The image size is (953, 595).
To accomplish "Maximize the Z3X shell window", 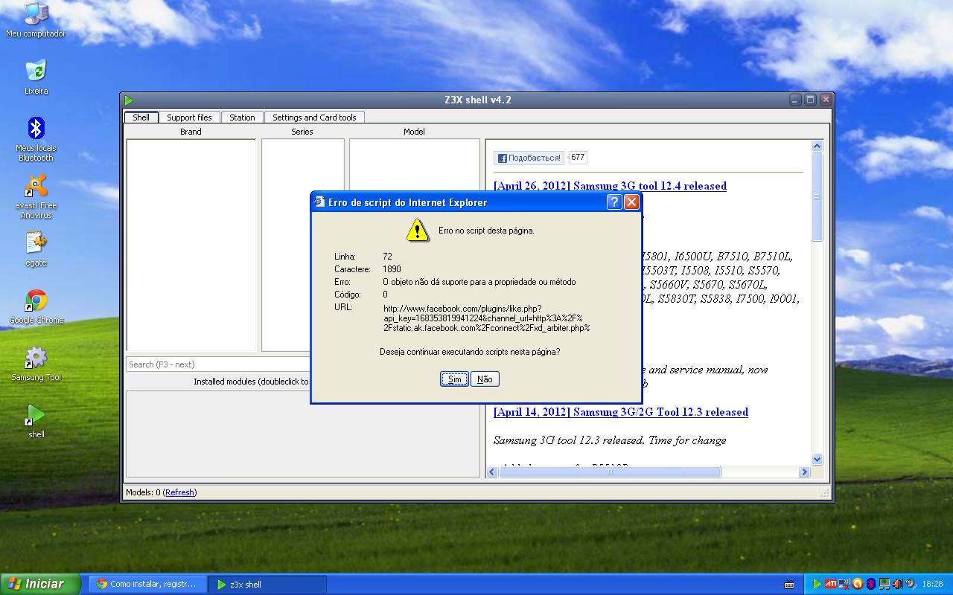I will click(810, 100).
